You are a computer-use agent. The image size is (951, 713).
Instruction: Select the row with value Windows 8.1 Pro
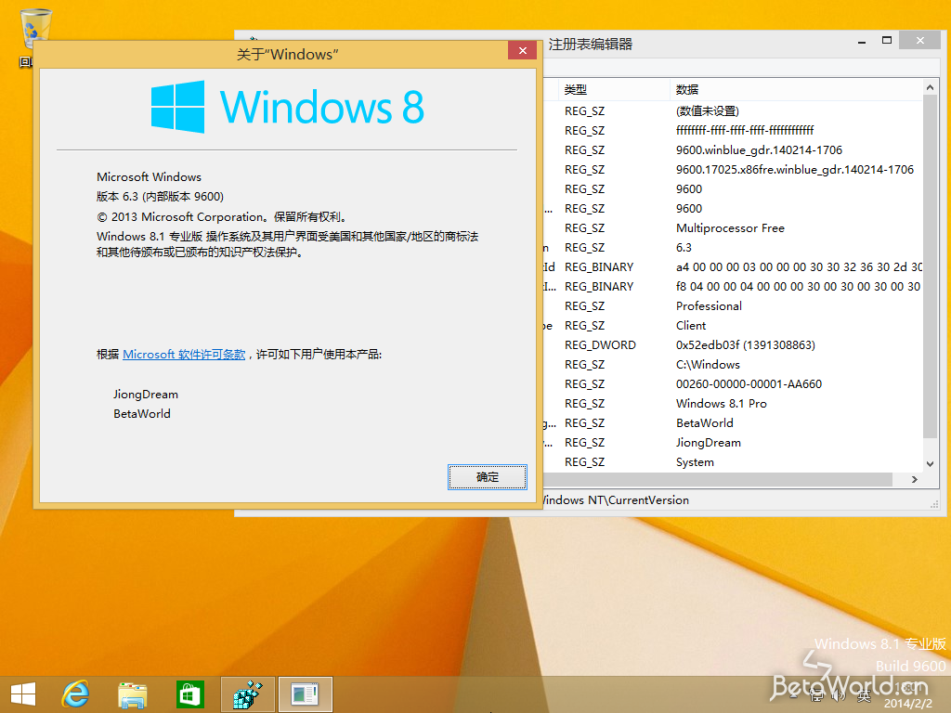click(x=722, y=404)
